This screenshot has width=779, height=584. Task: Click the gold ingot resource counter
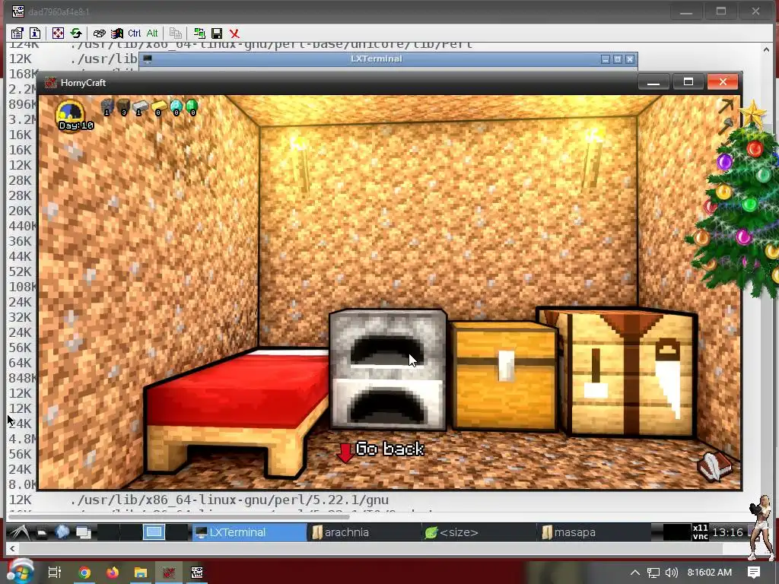pyautogui.click(x=158, y=107)
